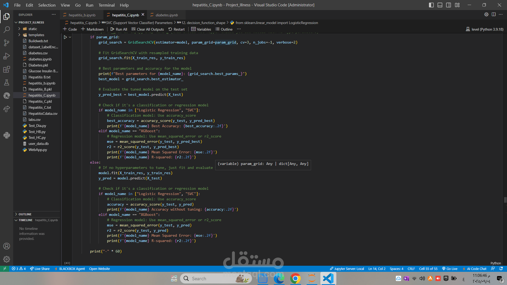Open the Extensions view
Image resolution: width=507 pixels, height=285 pixels.
(x=7, y=69)
